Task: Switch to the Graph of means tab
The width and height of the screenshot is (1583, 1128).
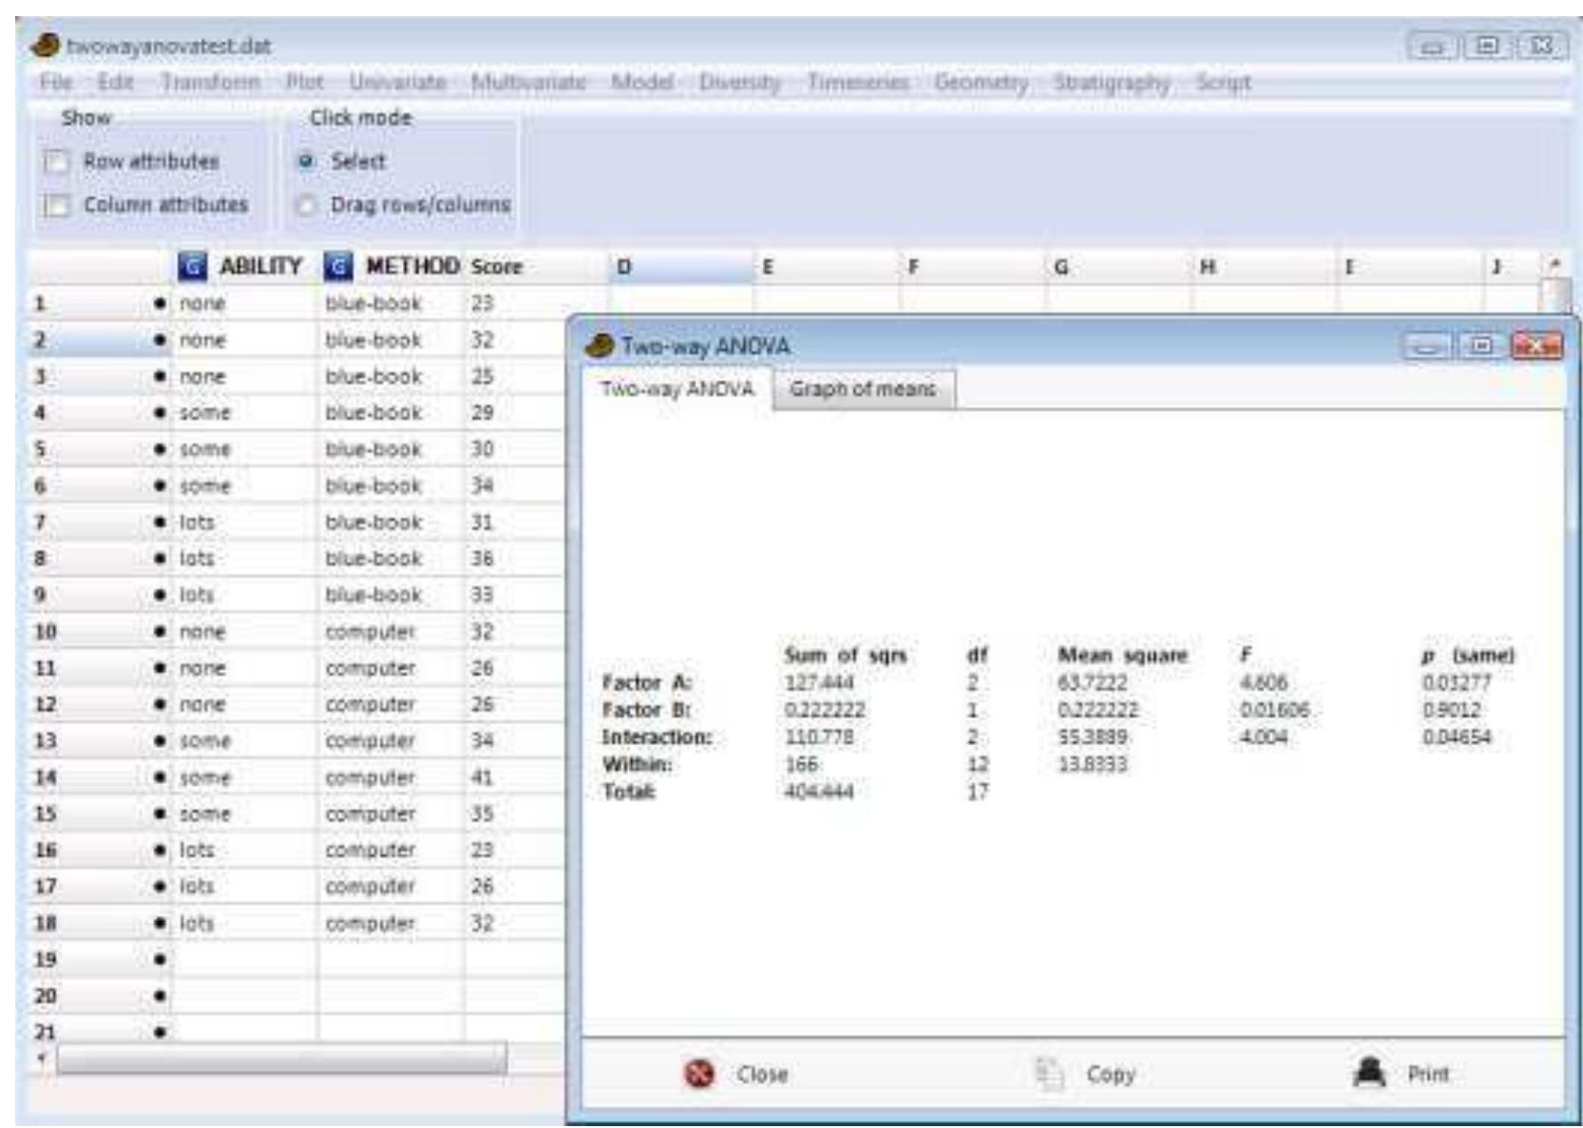Action: click(862, 390)
